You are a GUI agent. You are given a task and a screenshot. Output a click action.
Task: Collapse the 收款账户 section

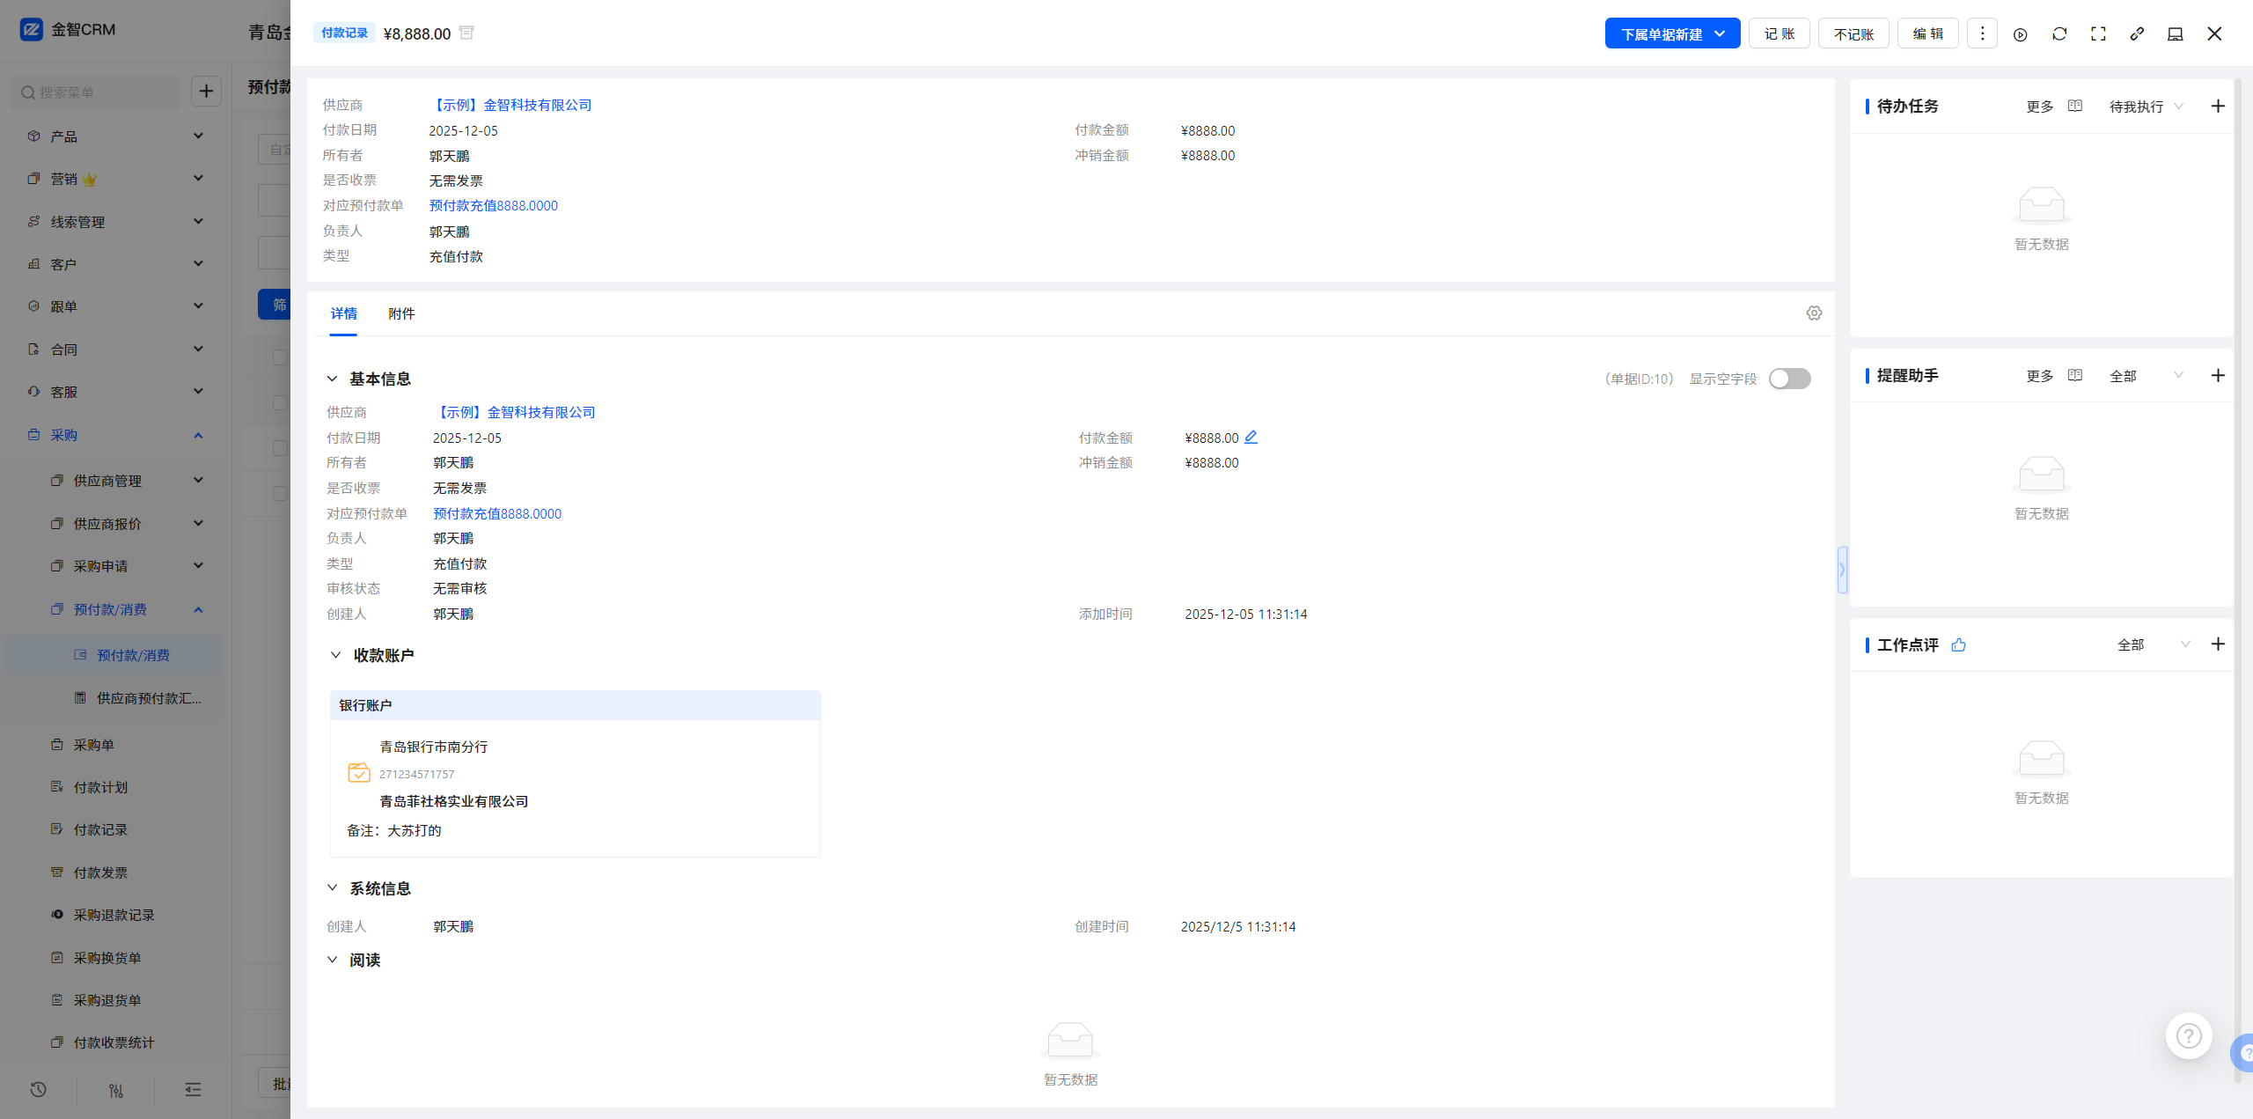coord(335,655)
